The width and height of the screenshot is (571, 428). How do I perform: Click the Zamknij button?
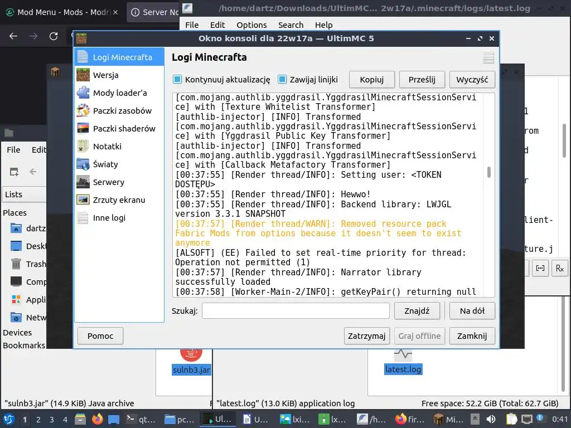(x=472, y=335)
